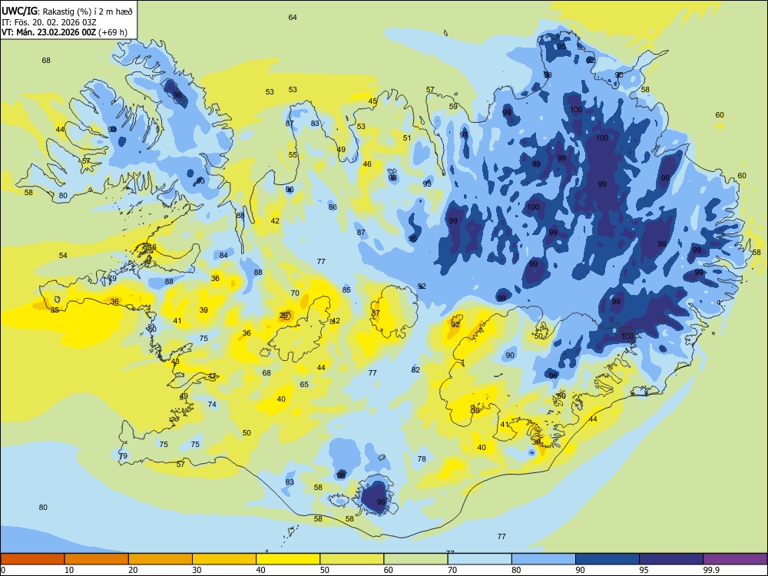The width and height of the screenshot is (768, 576).
Task: Click the humidity value '32' on the map
Action: (x=455, y=324)
